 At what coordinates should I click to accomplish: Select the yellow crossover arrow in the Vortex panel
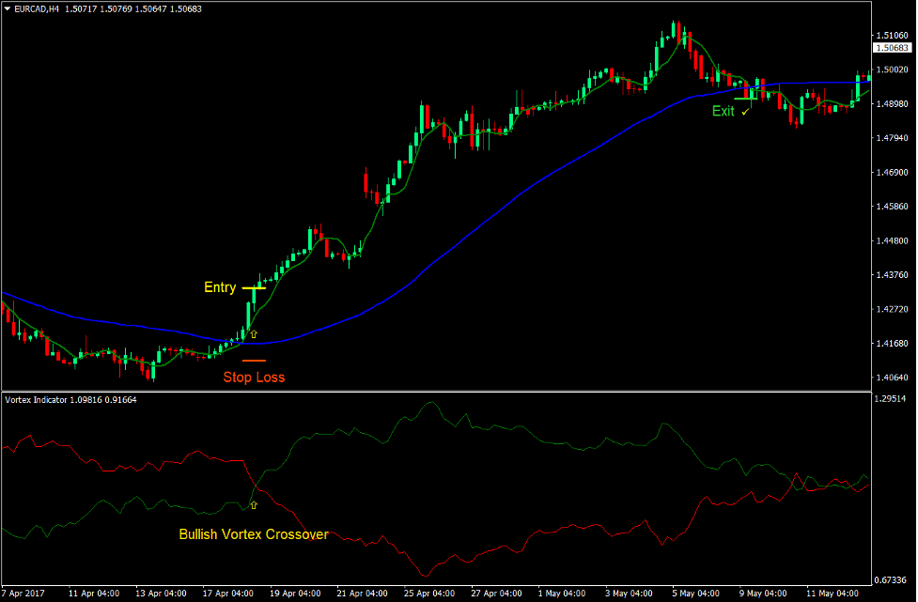click(253, 506)
